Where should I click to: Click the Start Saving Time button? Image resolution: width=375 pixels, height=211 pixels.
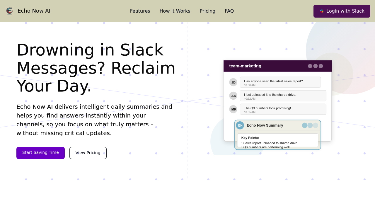click(x=40, y=153)
